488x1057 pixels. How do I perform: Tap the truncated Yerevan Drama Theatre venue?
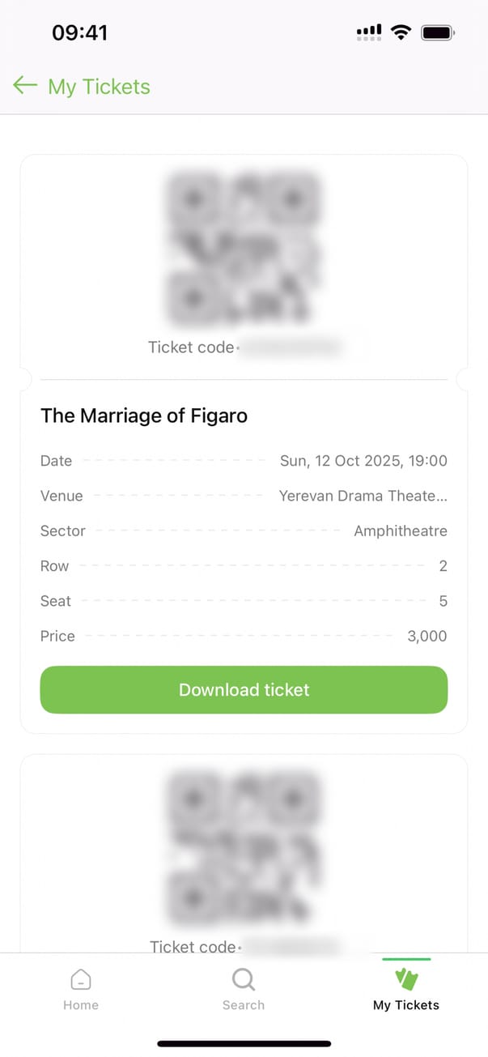[363, 496]
